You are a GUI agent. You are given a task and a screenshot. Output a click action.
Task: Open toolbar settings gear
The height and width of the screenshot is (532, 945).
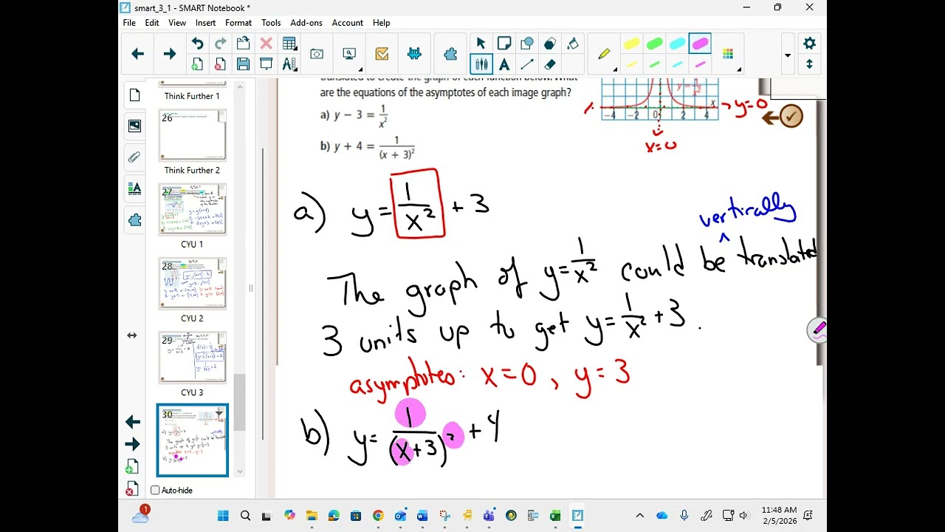tap(809, 44)
